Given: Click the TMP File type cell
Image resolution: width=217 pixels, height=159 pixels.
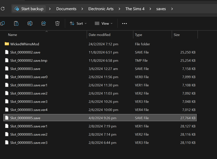Looking at the screenshot, I should (141, 60).
